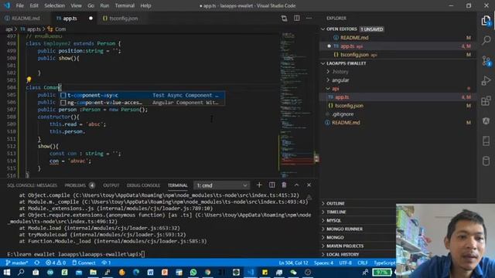495x278 pixels.
Task: Click lightbulb quick fix icon
Action: pos(29,80)
